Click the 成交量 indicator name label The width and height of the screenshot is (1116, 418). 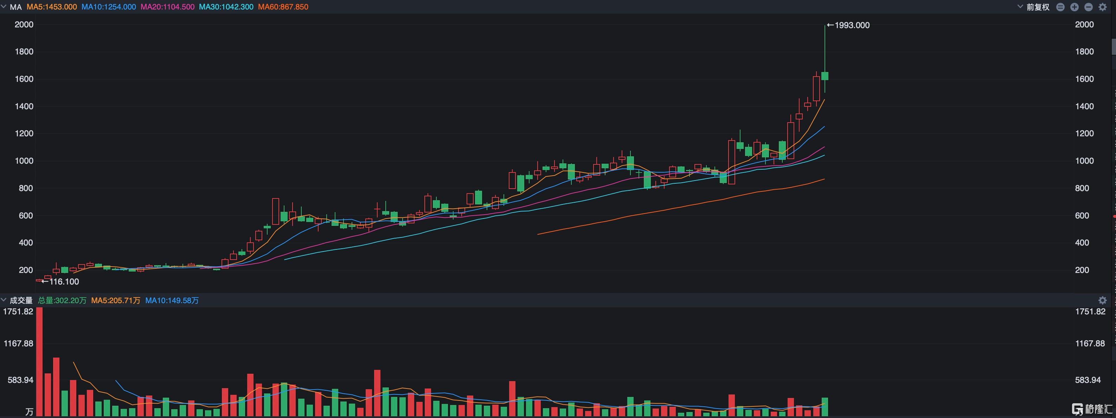coord(21,300)
